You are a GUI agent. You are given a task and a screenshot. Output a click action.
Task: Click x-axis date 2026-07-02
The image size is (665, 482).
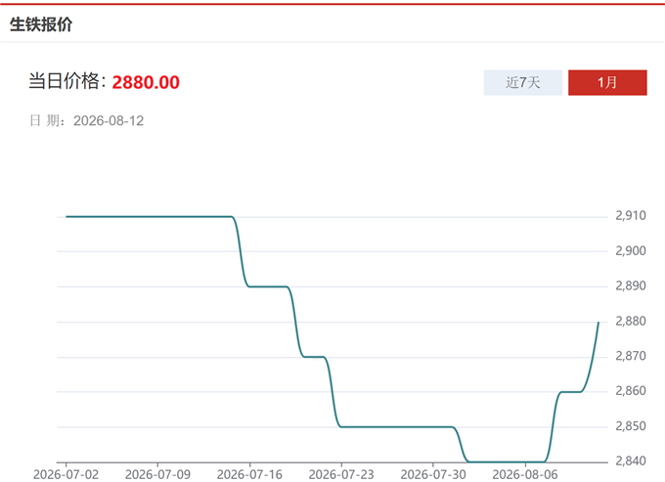coord(66,474)
